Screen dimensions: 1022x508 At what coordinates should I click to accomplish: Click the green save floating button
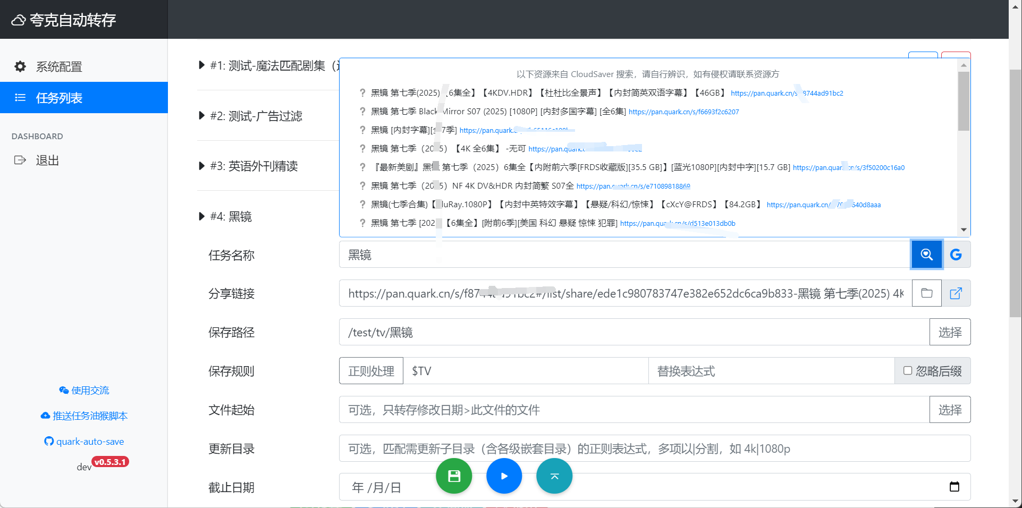453,476
